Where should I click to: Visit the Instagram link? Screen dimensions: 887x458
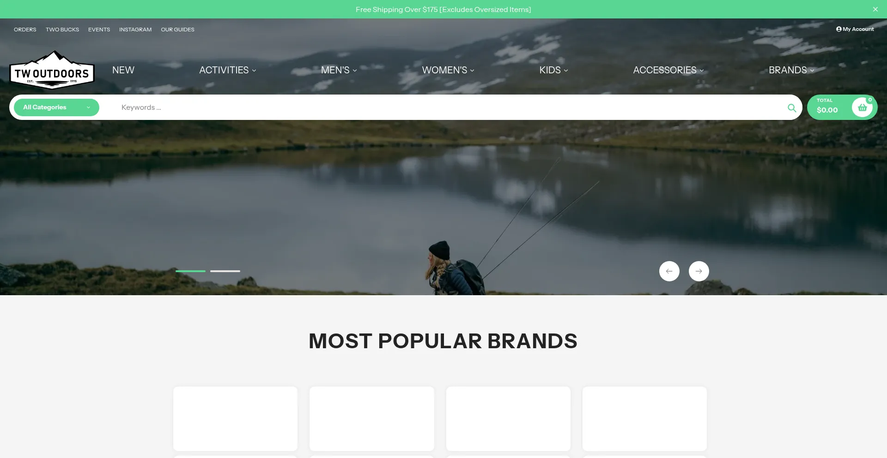click(x=135, y=30)
